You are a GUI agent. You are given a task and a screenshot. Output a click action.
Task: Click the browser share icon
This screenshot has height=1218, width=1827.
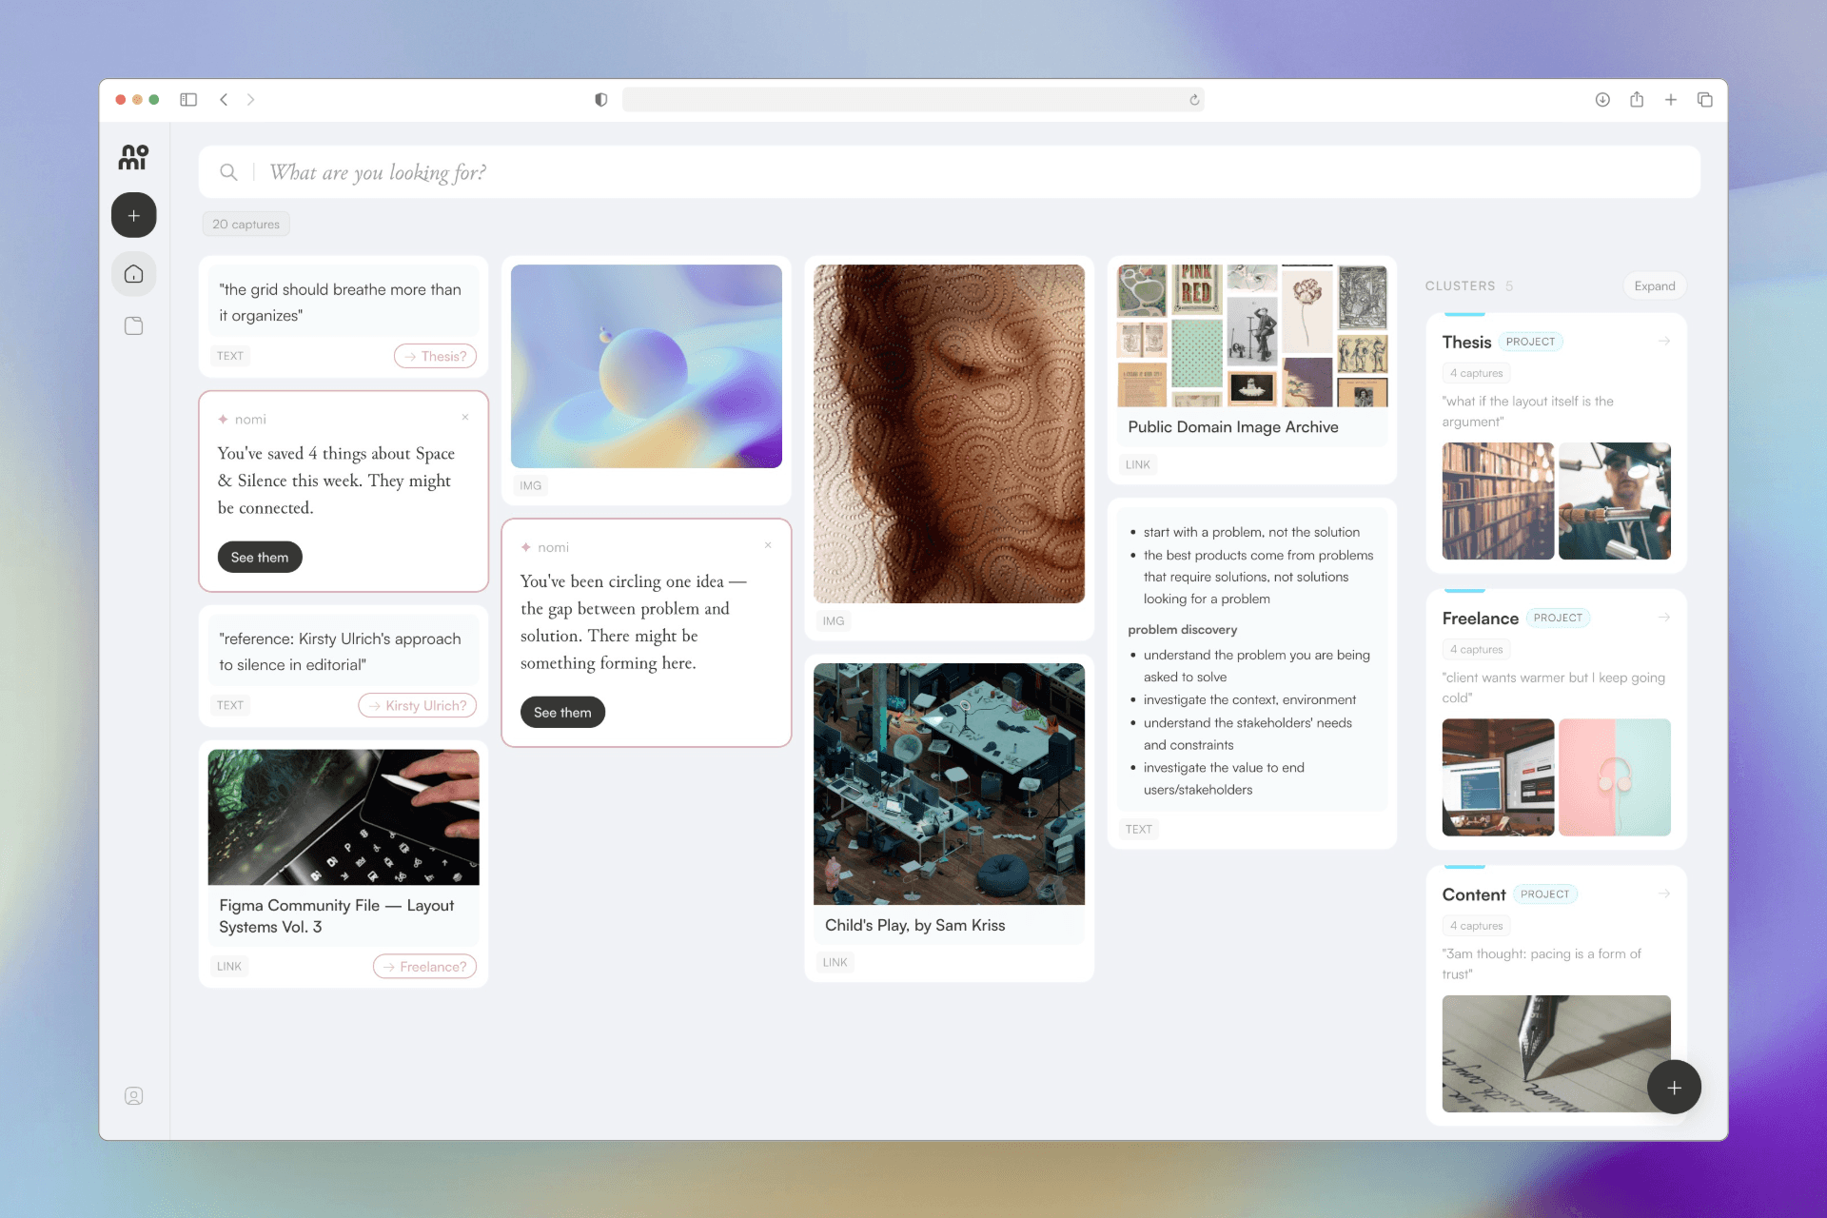[x=1637, y=100]
